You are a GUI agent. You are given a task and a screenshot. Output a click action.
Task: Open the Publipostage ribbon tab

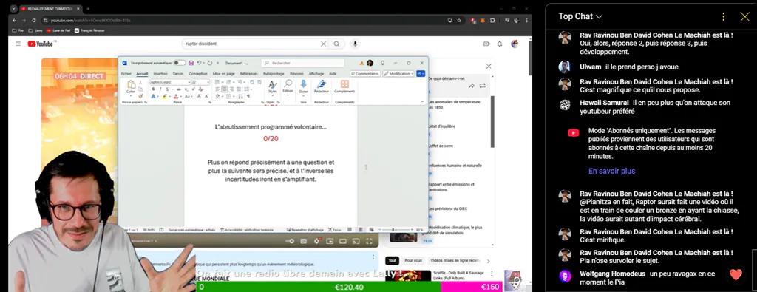pyautogui.click(x=274, y=74)
